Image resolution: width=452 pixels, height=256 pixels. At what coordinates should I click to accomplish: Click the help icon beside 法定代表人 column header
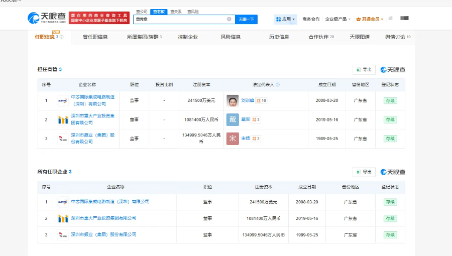tap(278, 85)
